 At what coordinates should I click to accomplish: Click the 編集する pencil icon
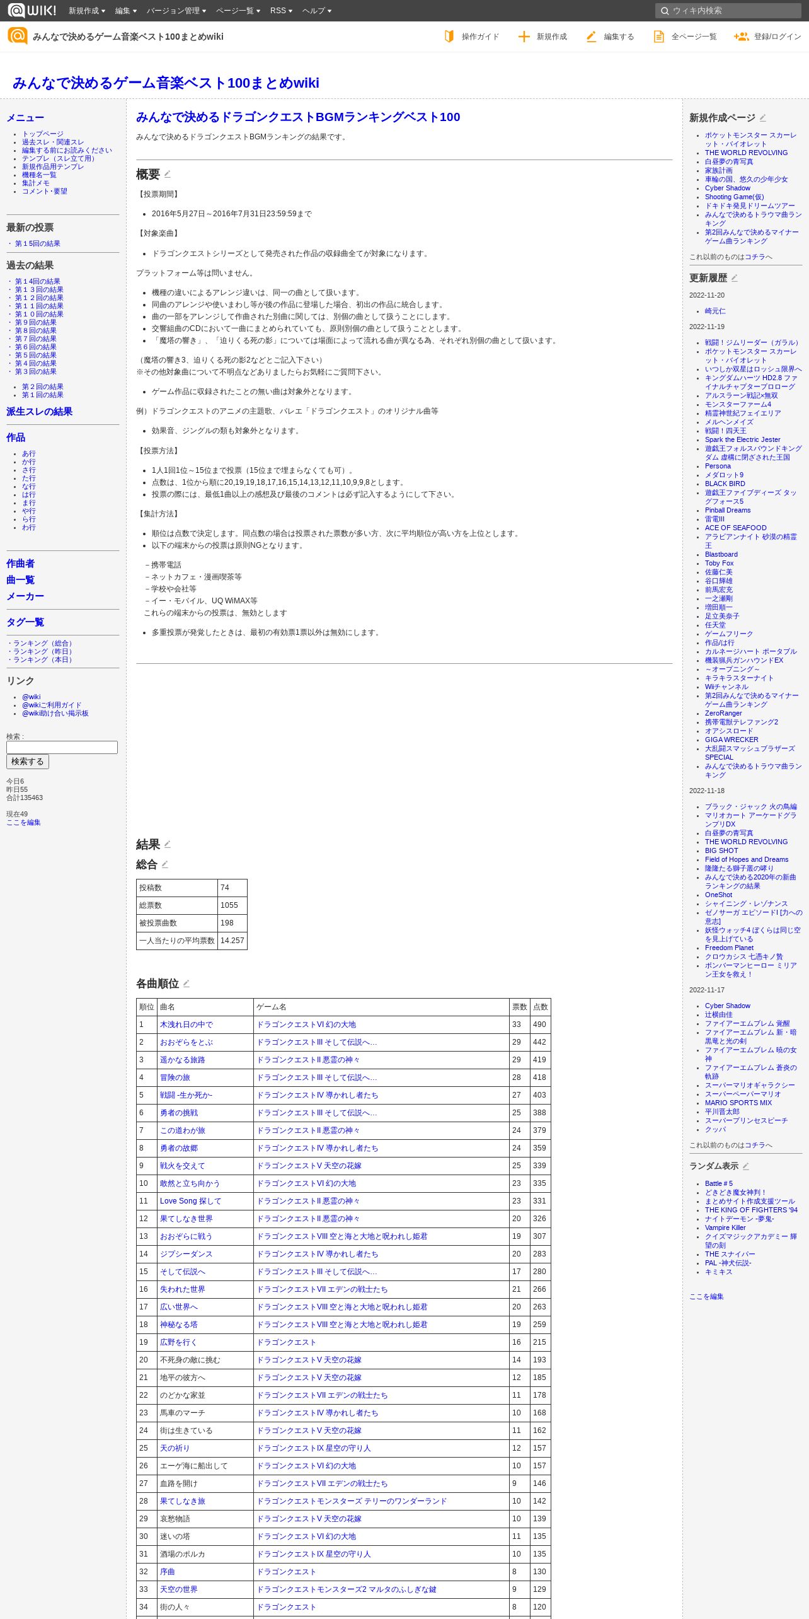(591, 37)
